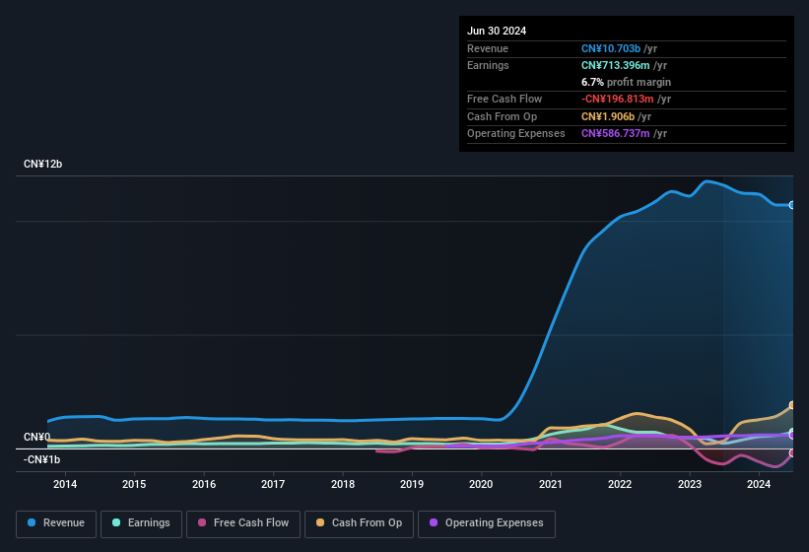809x552 pixels.
Task: Click the orange Cash From Op endpoint marker
Action: point(792,405)
